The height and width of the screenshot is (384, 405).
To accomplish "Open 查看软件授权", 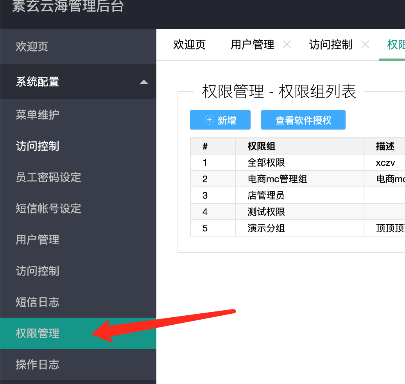I will click(303, 120).
